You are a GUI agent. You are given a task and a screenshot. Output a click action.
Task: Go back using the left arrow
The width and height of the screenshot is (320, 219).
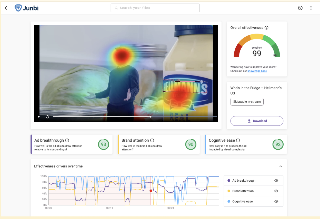click(7, 8)
